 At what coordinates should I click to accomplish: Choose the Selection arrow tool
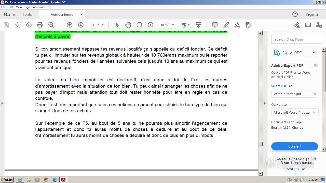(x=117, y=25)
